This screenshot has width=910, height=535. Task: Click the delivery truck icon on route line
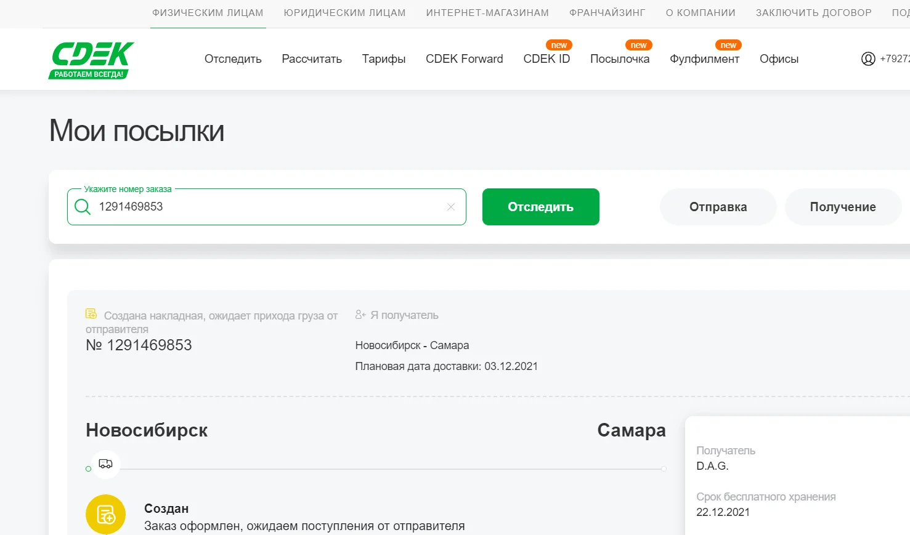[105, 464]
